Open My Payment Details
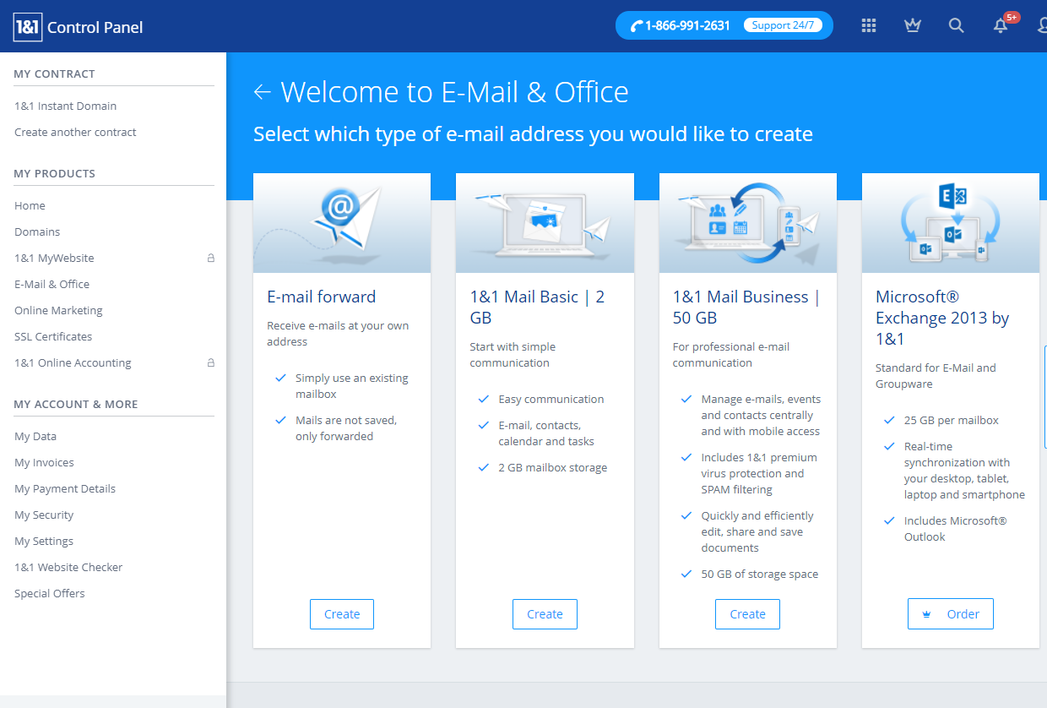This screenshot has width=1047, height=708. tap(65, 489)
